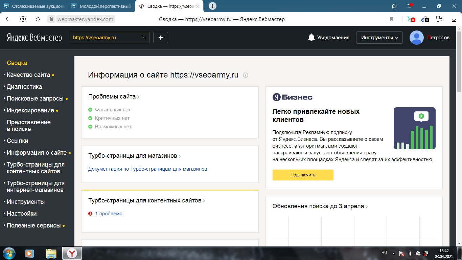Open Документация по Турбо-страницам для магазинов link
The height and width of the screenshot is (260, 462).
(x=148, y=169)
